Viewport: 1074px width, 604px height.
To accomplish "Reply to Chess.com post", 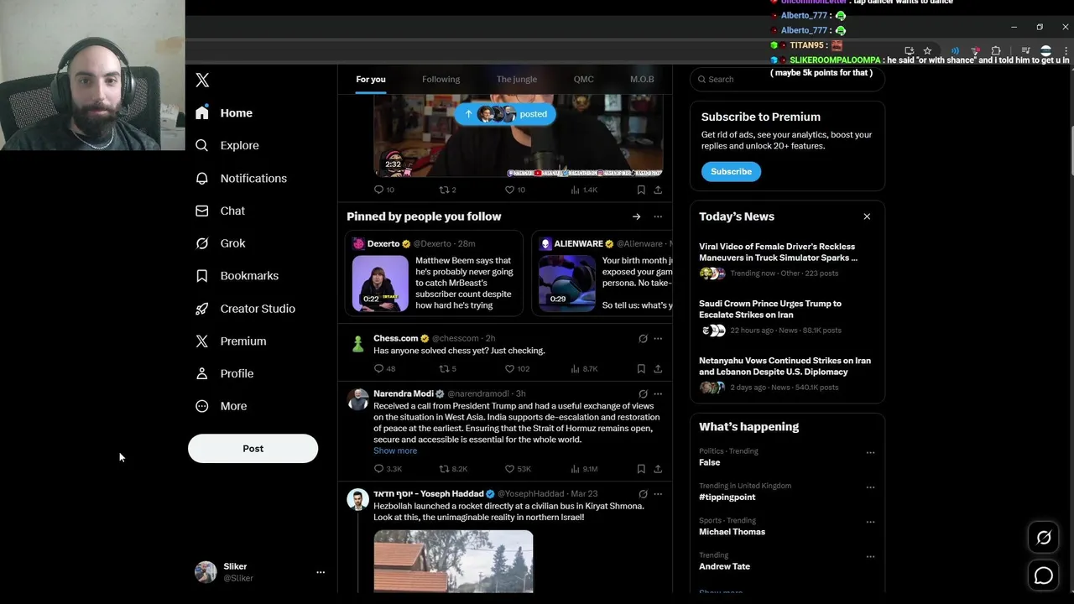I will click(x=385, y=368).
